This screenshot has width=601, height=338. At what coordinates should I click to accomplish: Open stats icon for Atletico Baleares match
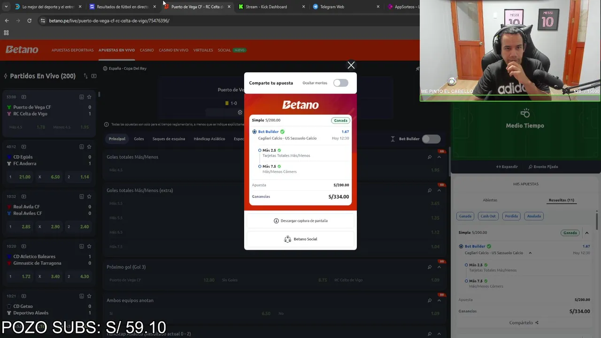pyautogui.click(x=81, y=246)
